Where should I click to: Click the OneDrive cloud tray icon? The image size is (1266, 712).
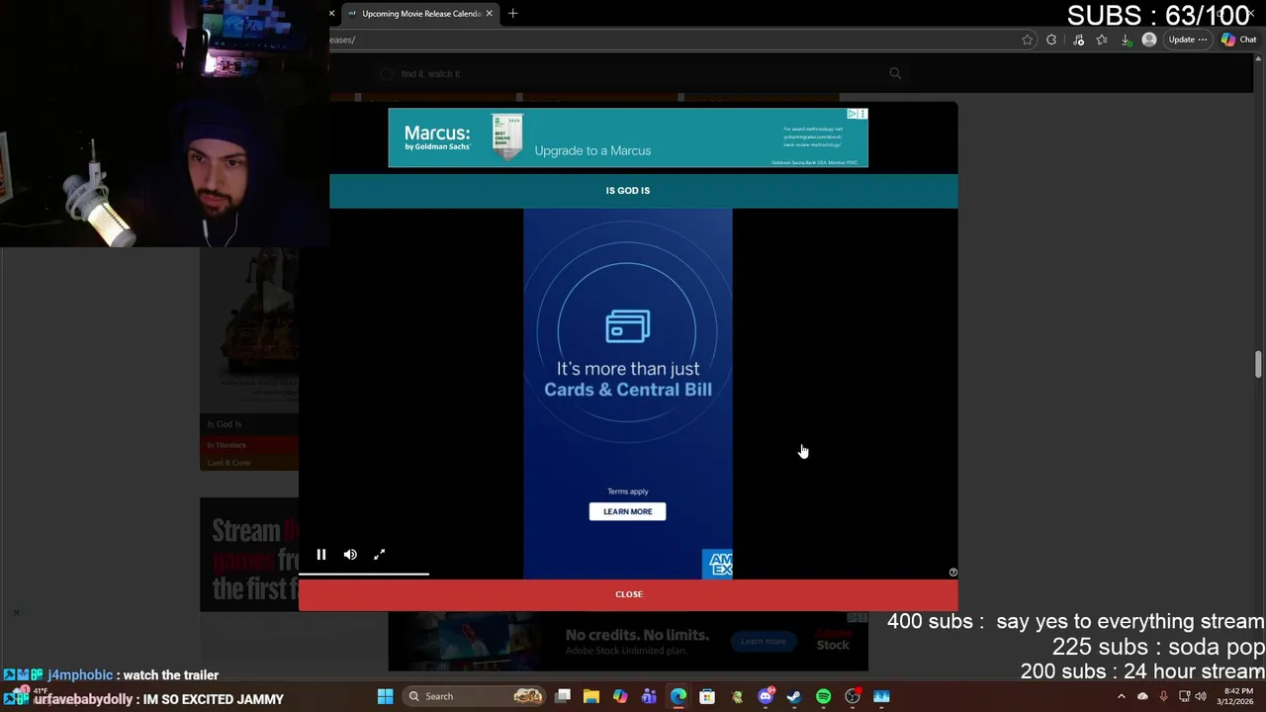(x=1142, y=696)
